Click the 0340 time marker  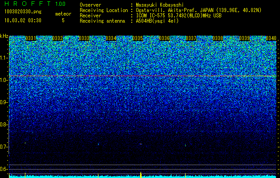271,38
